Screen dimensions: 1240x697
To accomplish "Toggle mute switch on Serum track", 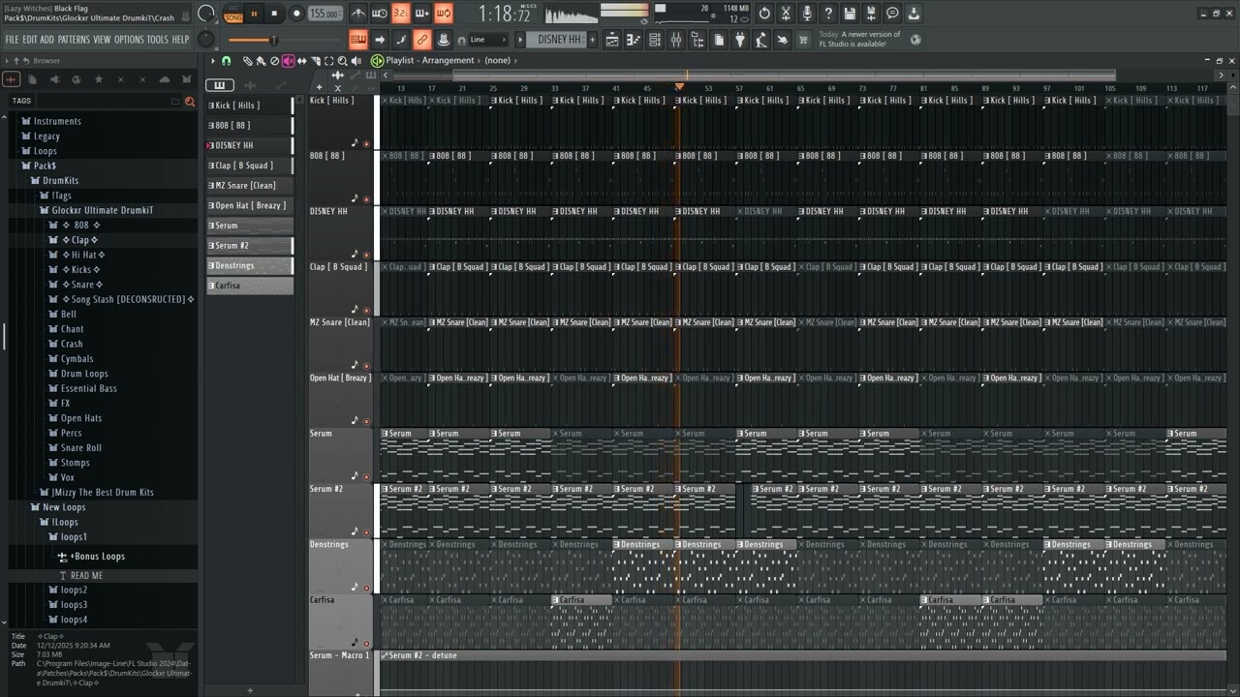I will coord(366,476).
